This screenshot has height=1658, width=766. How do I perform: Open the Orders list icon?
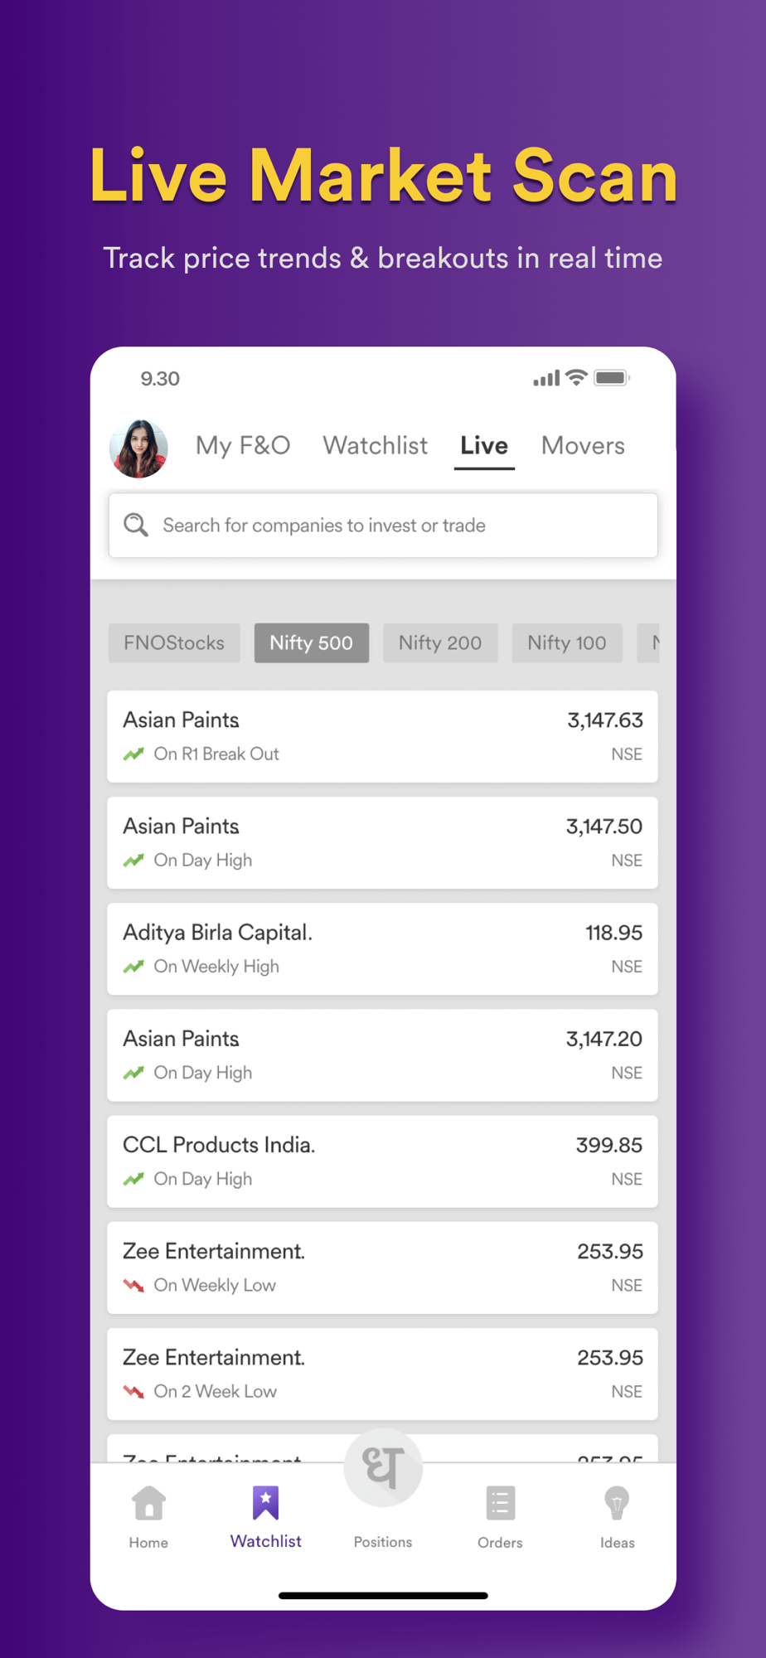pos(500,1502)
